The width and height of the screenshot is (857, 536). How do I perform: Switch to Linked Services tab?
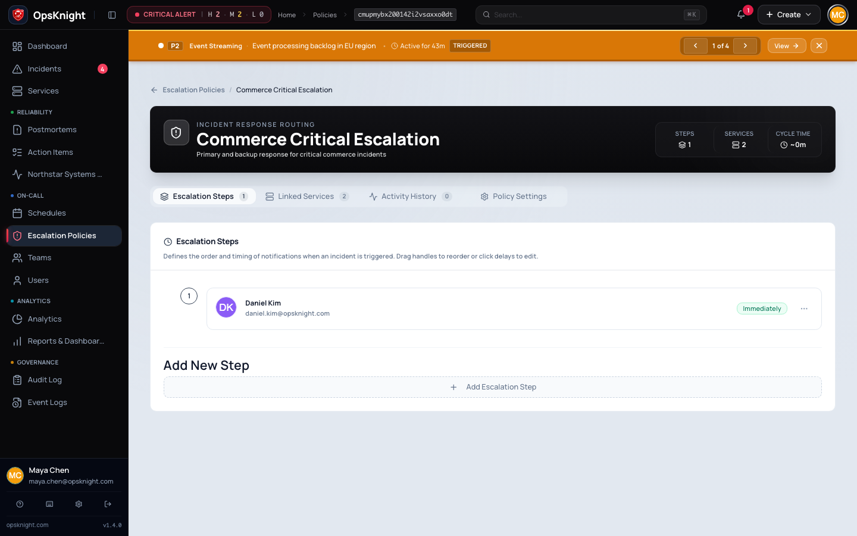pyautogui.click(x=307, y=197)
